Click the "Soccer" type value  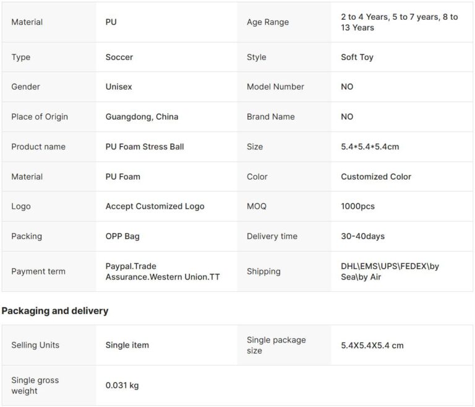(119, 57)
